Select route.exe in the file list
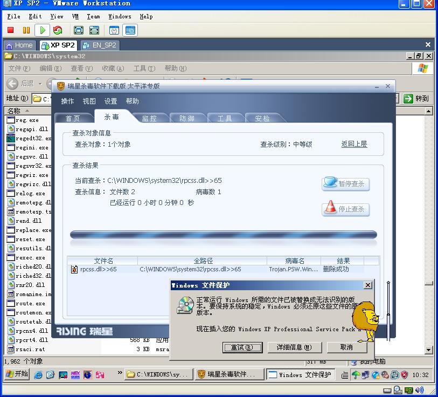The height and width of the screenshot is (397, 438). (x=26, y=303)
